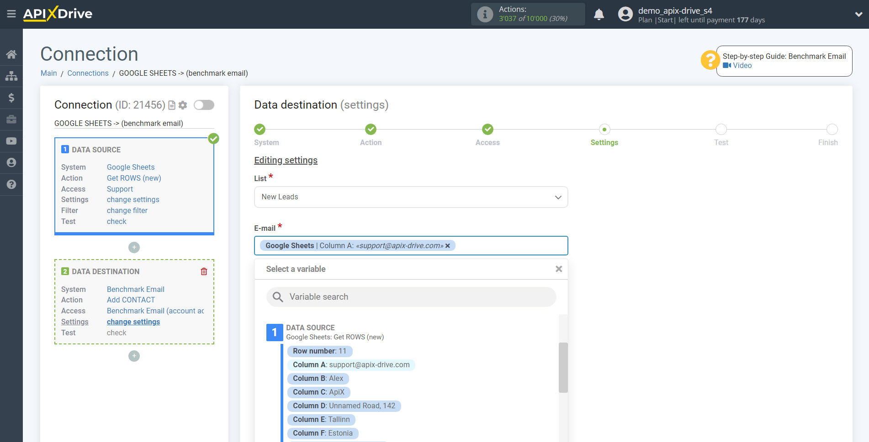Select Column F: Estonia variable
Screen dimensions: 869x442
323,433
